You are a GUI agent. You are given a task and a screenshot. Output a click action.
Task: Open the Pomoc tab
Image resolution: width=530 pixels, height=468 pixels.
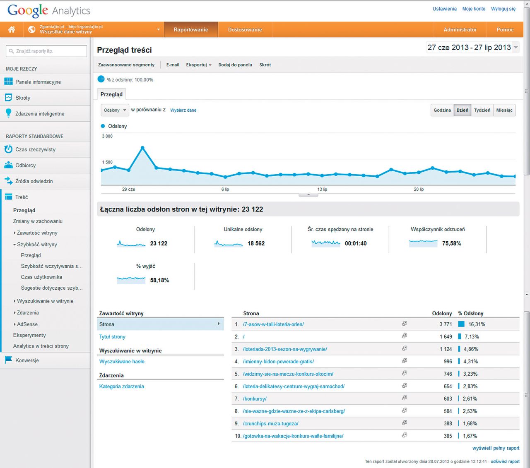(x=505, y=29)
